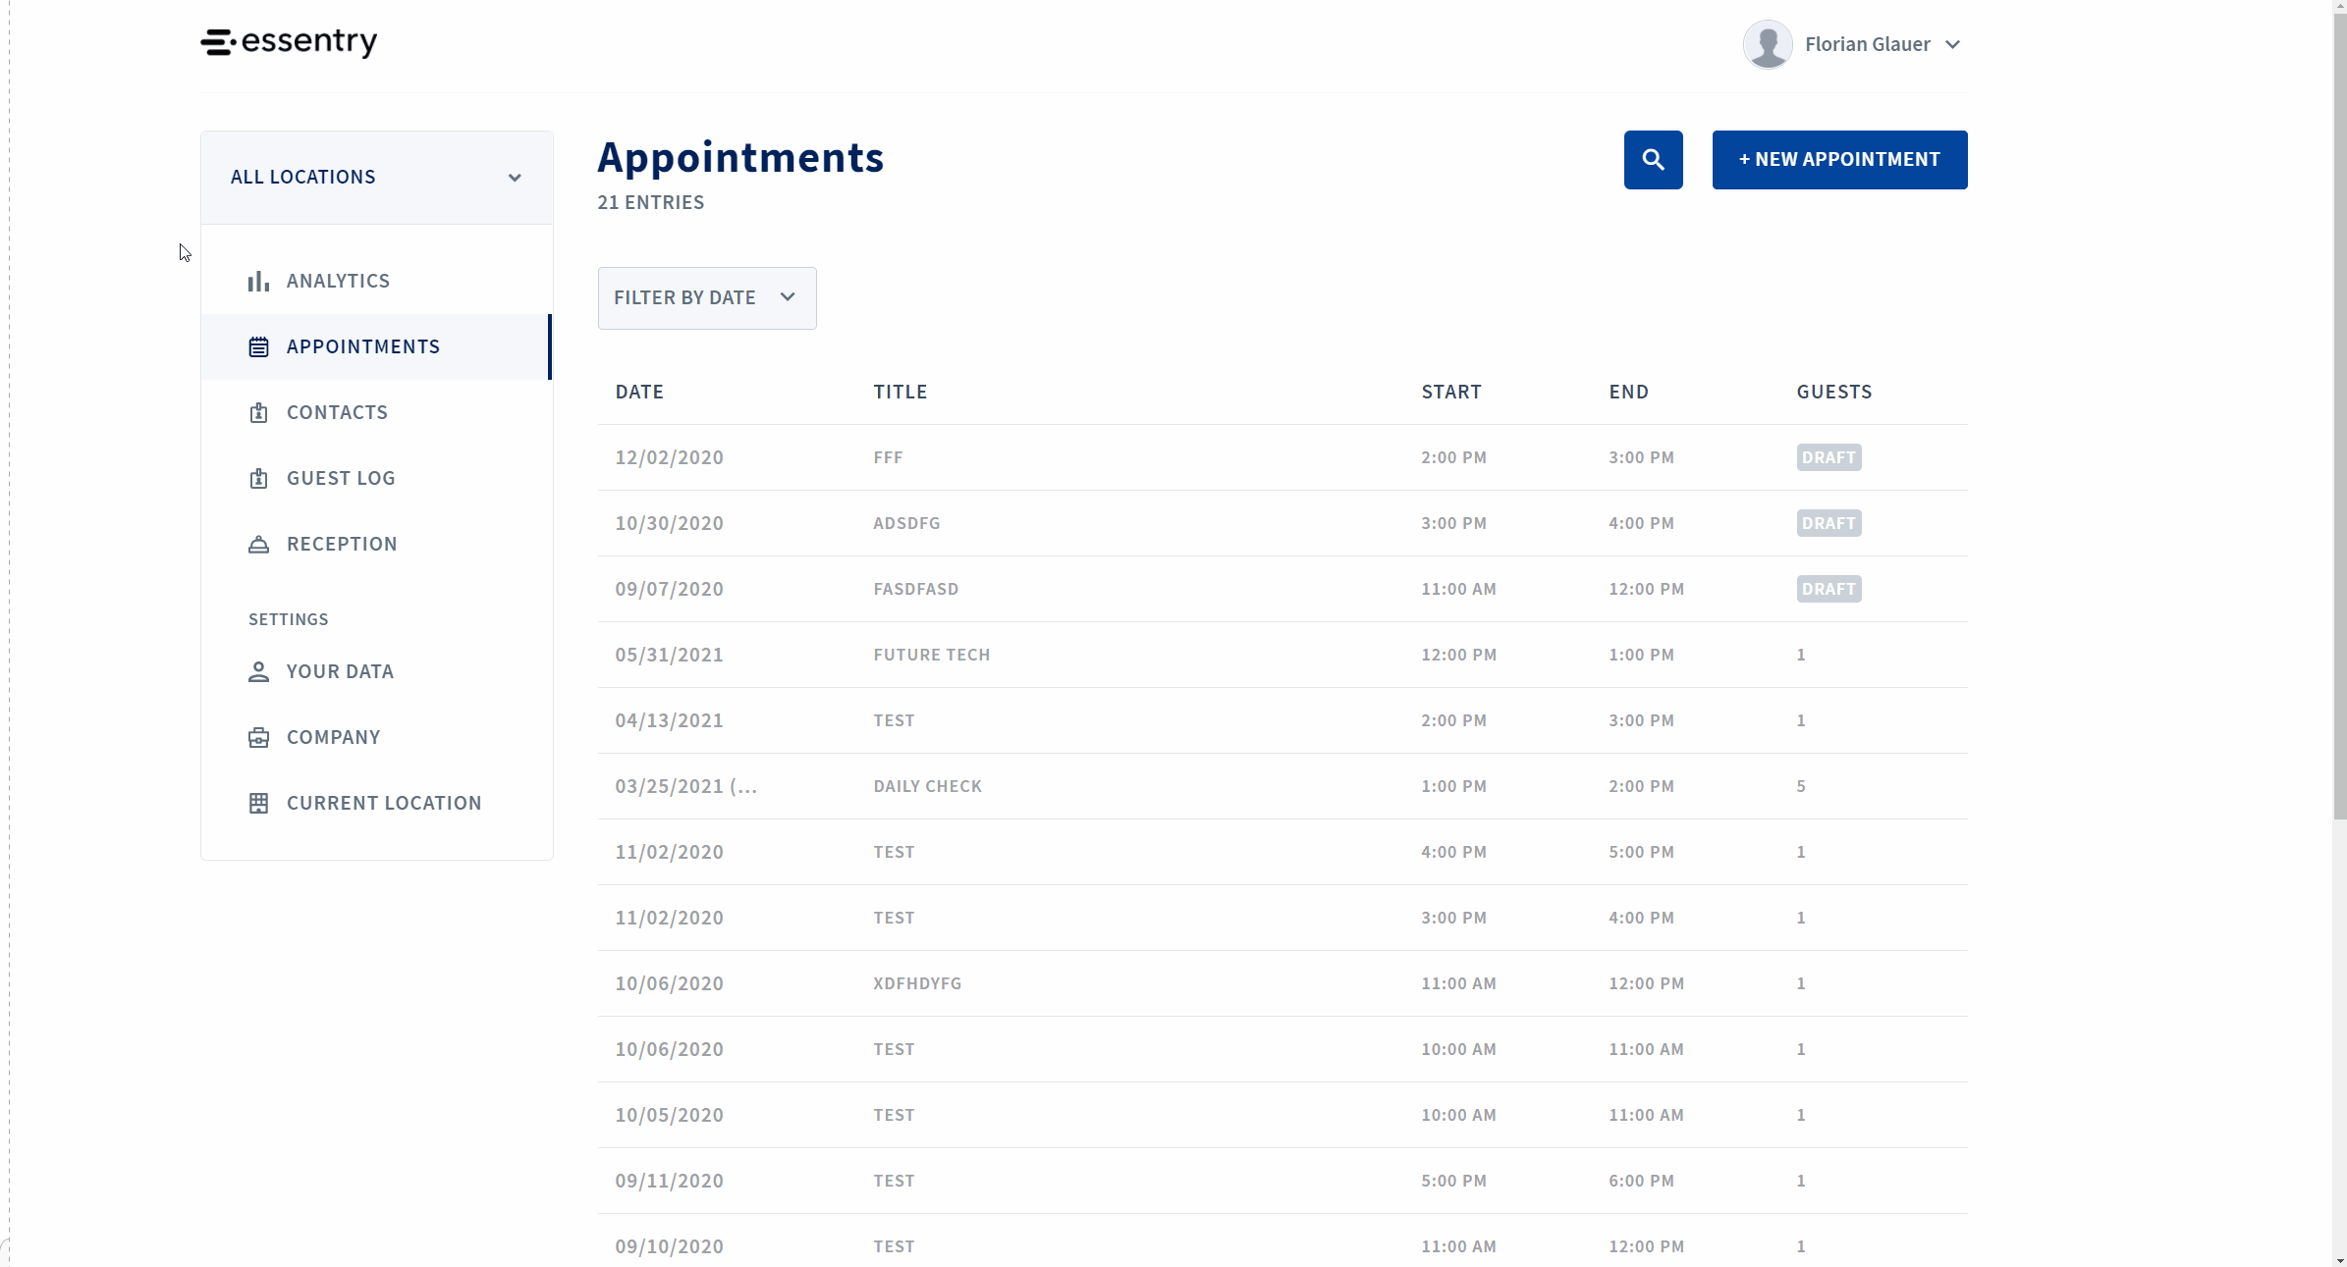This screenshot has width=2347, height=1267.
Task: Click the Appointments page heading
Action: (740, 159)
